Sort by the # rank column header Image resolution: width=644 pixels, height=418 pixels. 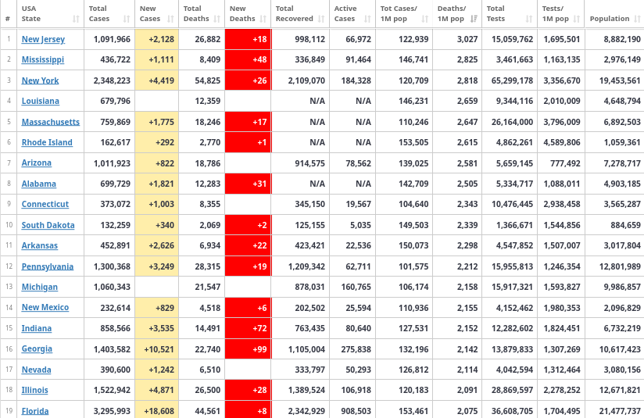(8, 19)
